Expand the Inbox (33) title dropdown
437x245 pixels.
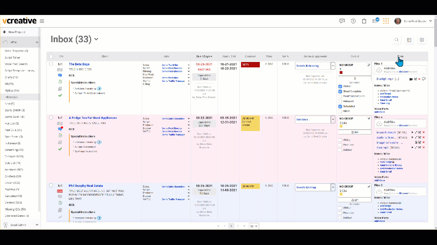point(96,39)
